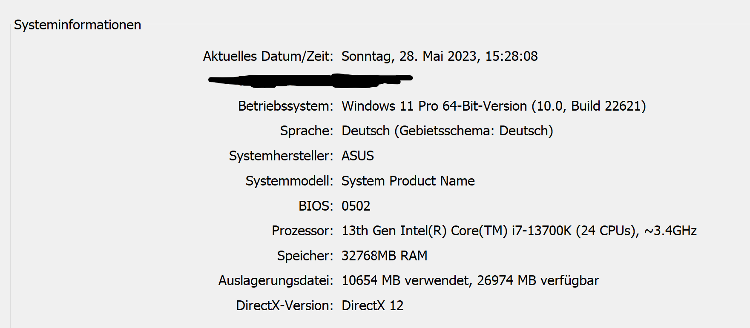Click the ASUS manufacturer value

pyautogui.click(x=358, y=156)
